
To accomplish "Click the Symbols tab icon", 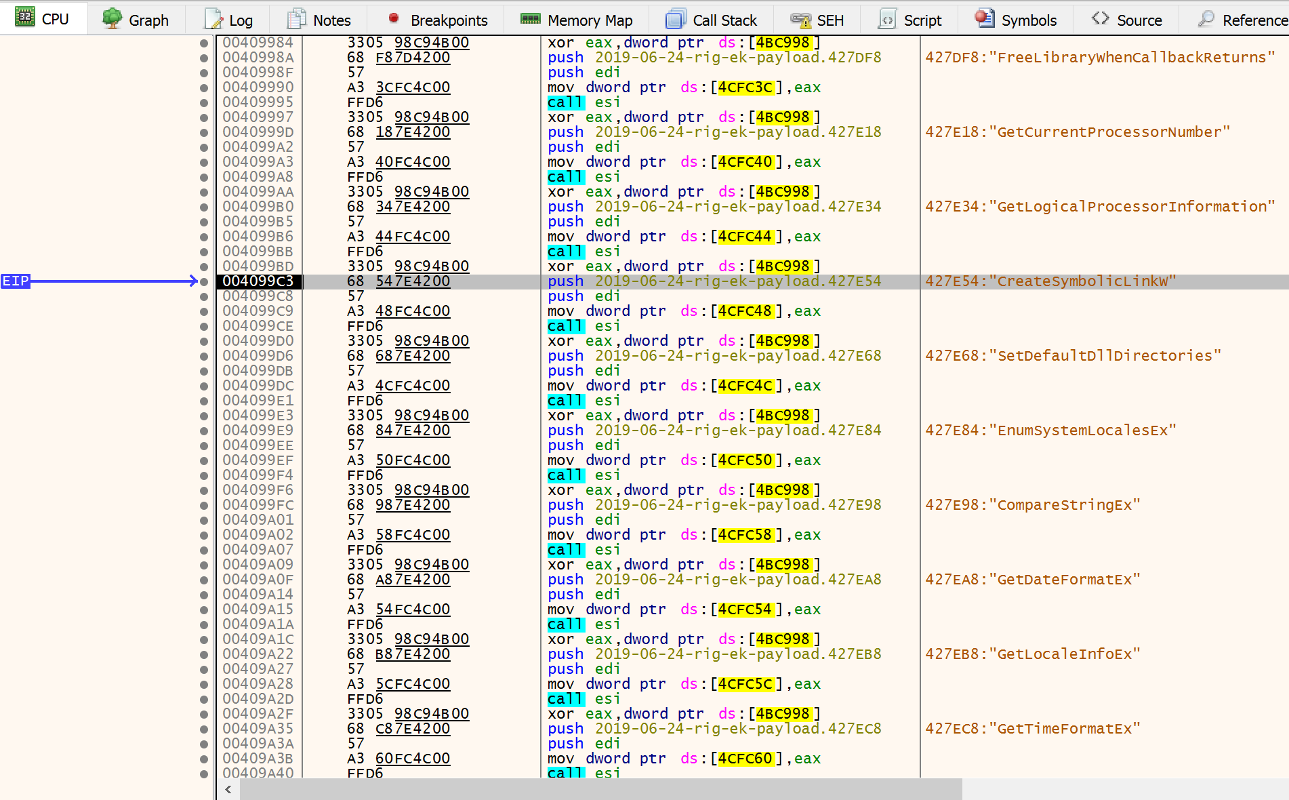I will (x=985, y=18).
